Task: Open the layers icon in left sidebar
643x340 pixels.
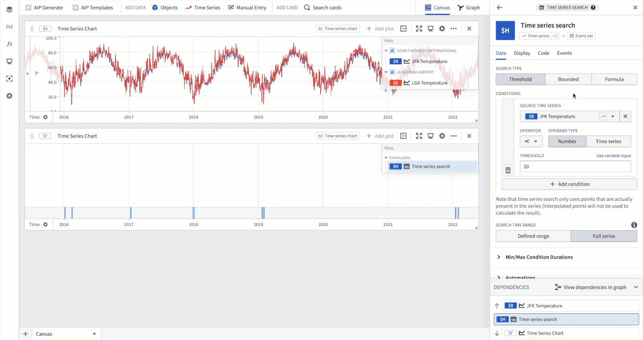Action: 9,9
